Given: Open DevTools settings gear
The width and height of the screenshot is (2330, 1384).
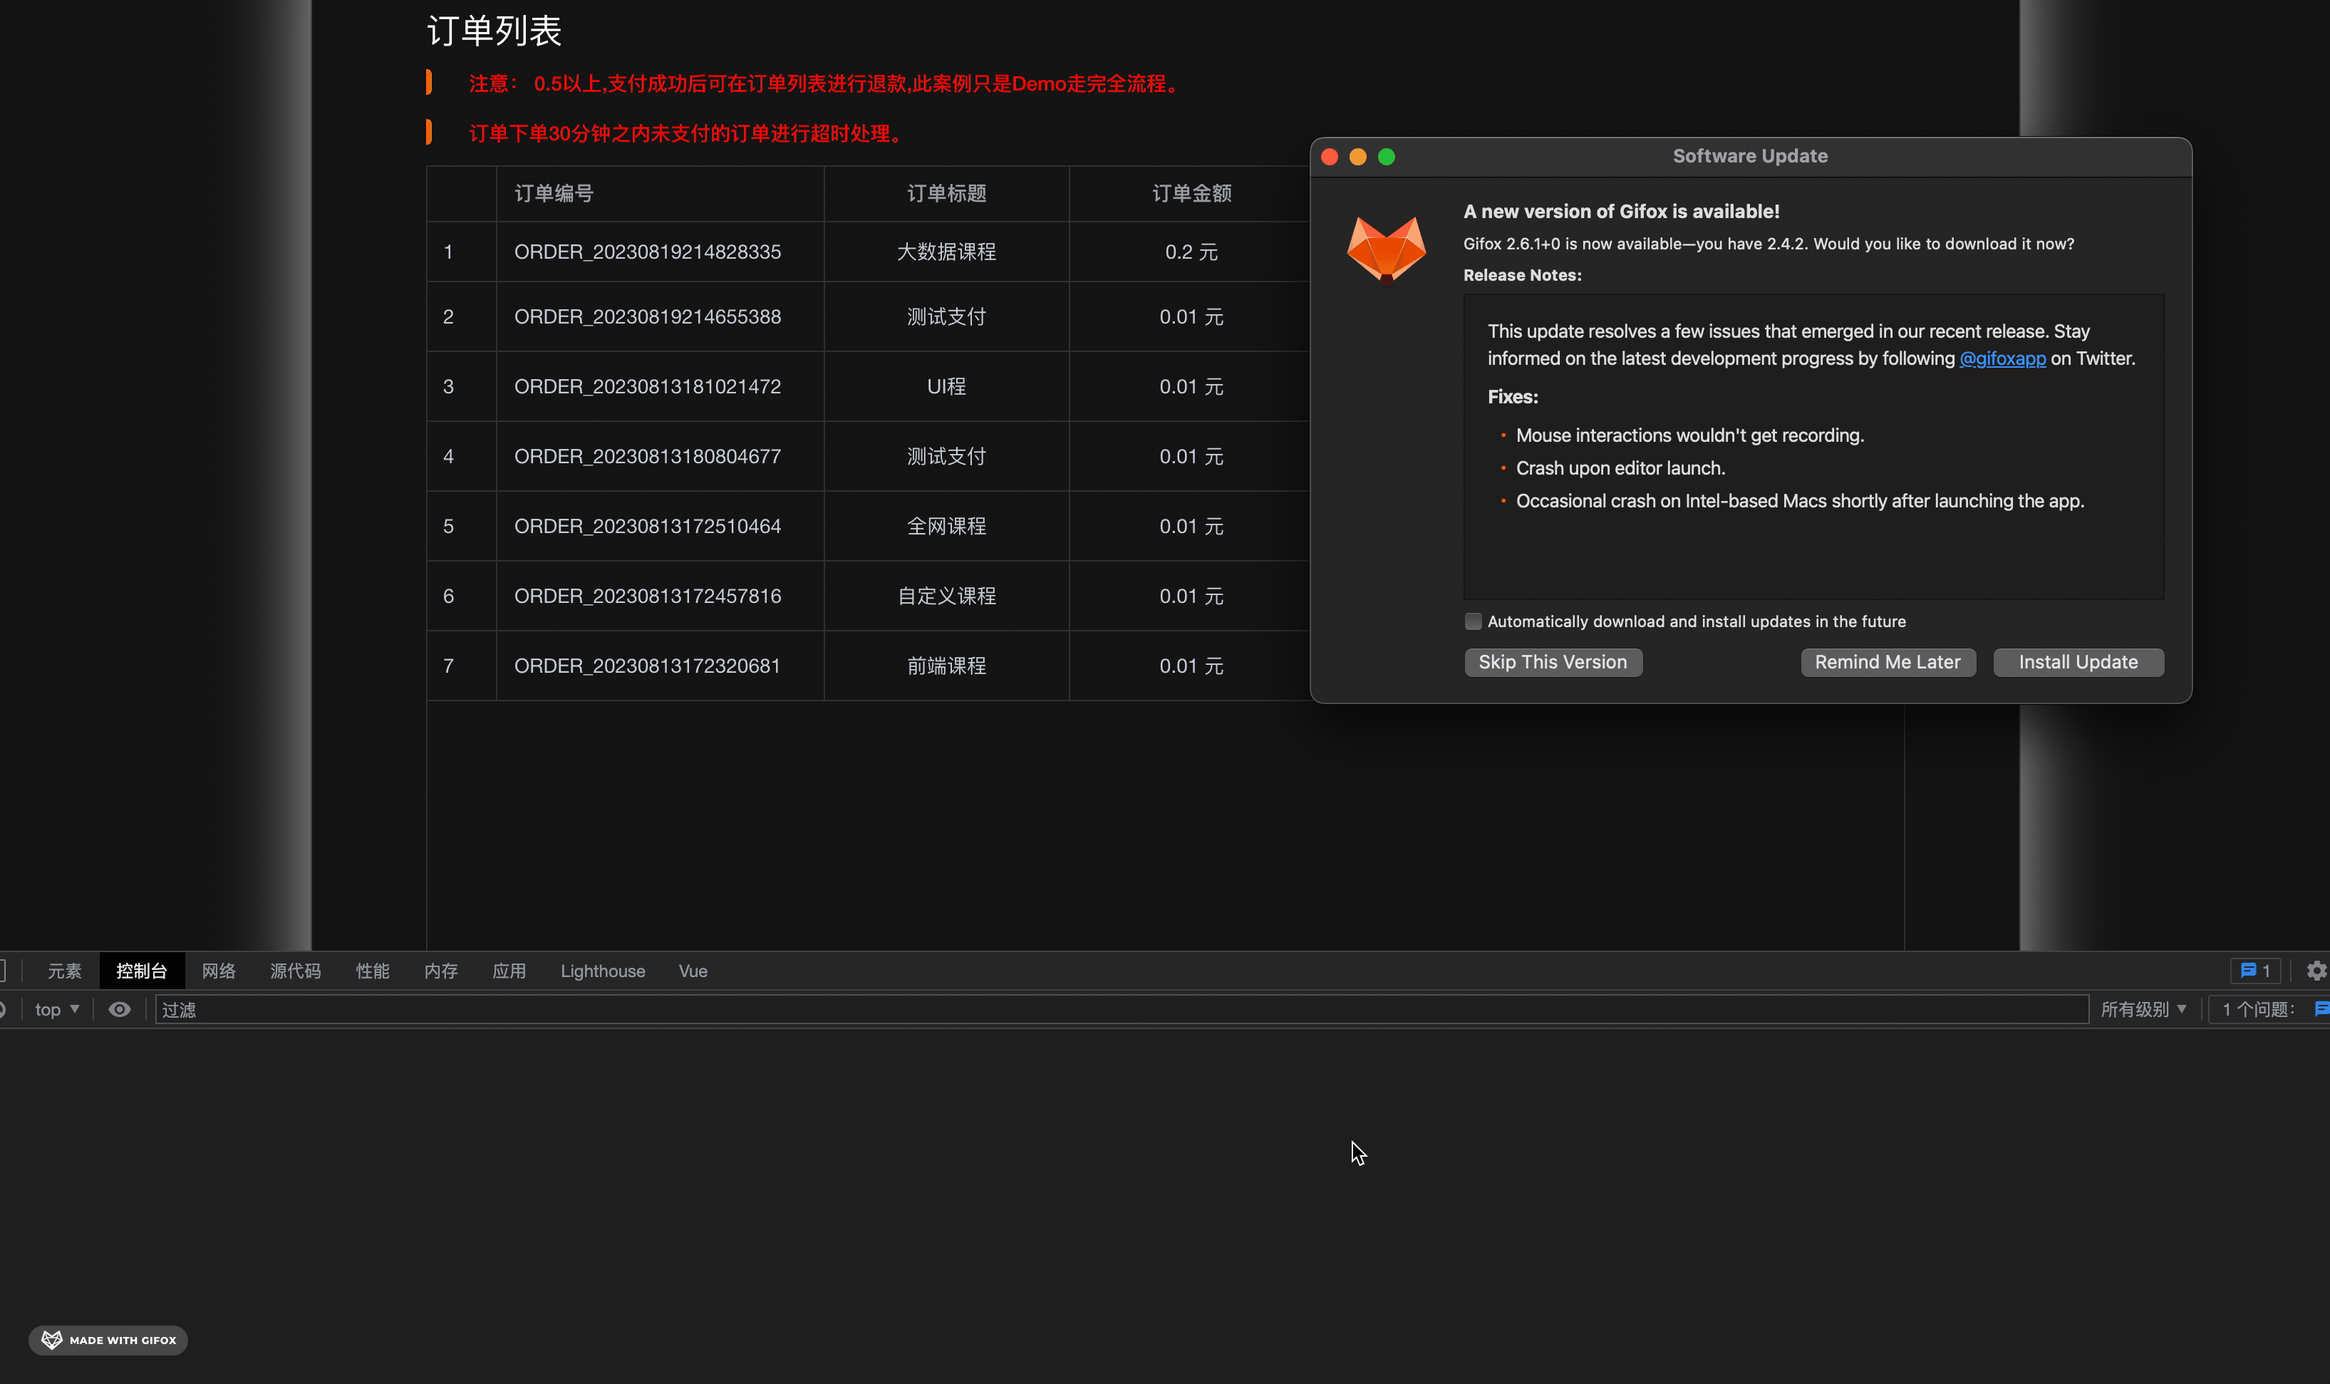Looking at the screenshot, I should 2316,971.
